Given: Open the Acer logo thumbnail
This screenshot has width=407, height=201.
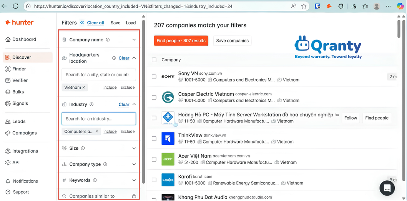Looking at the screenshot, I should [168, 159].
